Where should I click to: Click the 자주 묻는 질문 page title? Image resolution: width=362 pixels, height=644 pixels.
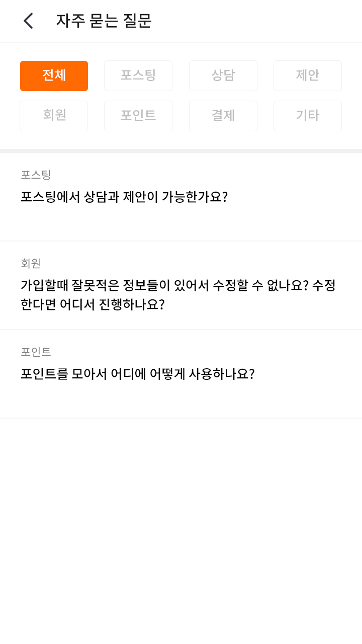(104, 21)
